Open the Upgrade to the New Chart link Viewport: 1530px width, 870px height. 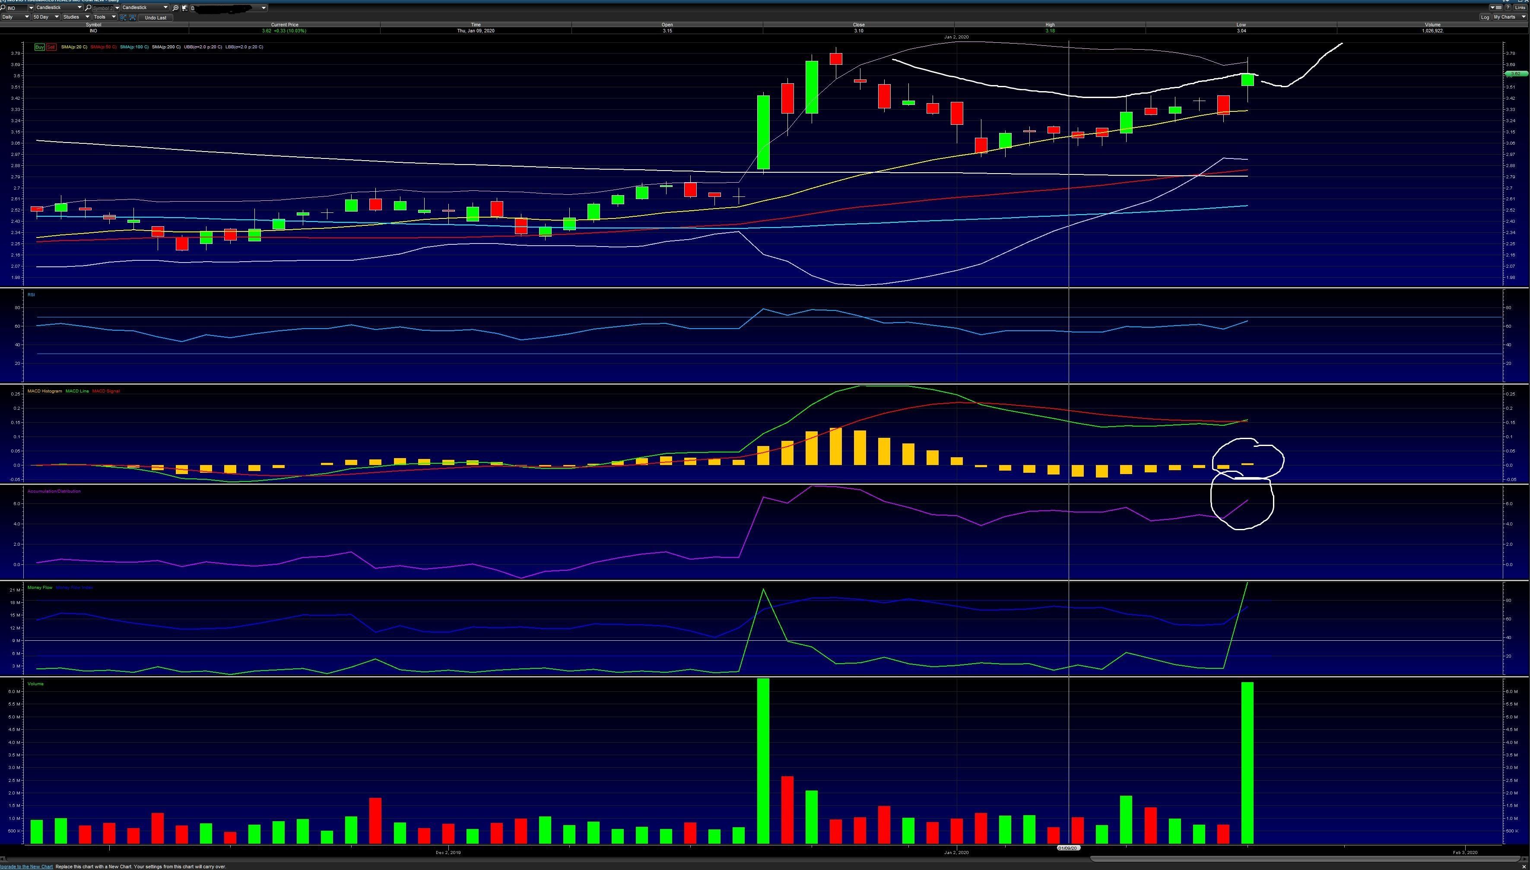tap(26, 866)
